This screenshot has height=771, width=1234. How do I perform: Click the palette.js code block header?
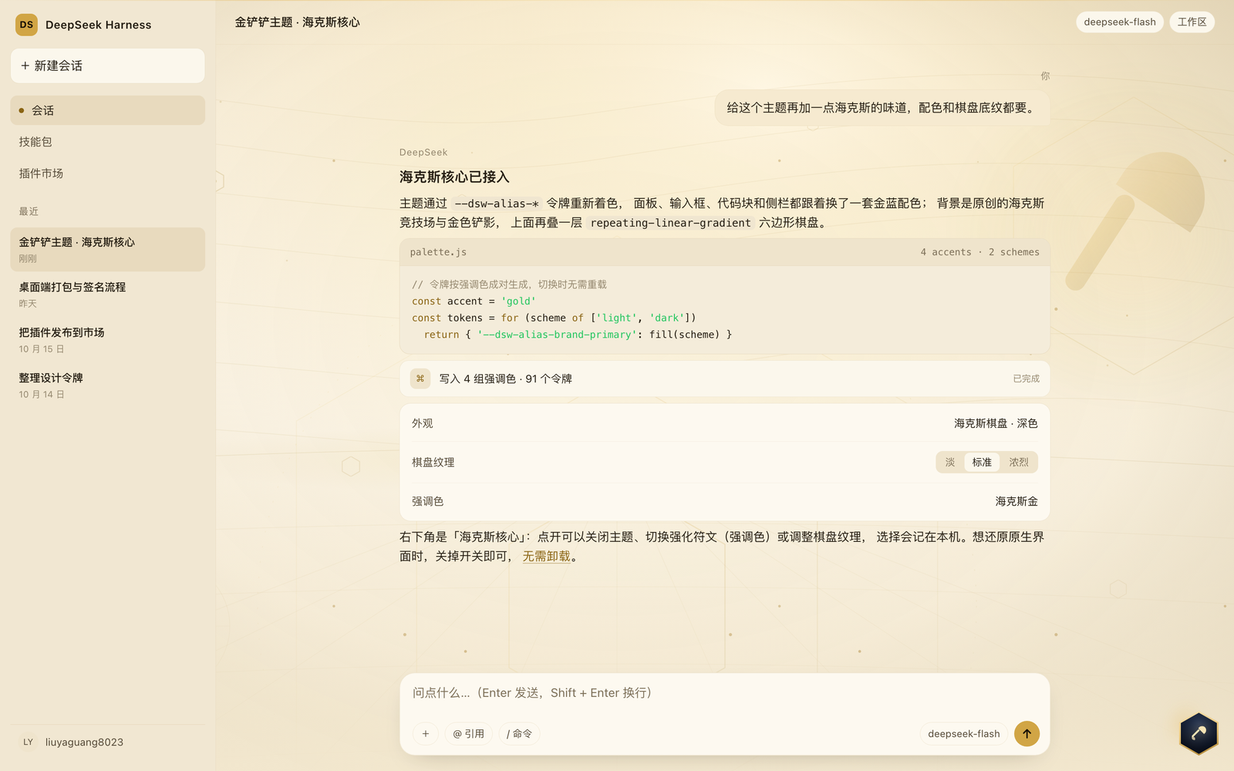pos(725,252)
